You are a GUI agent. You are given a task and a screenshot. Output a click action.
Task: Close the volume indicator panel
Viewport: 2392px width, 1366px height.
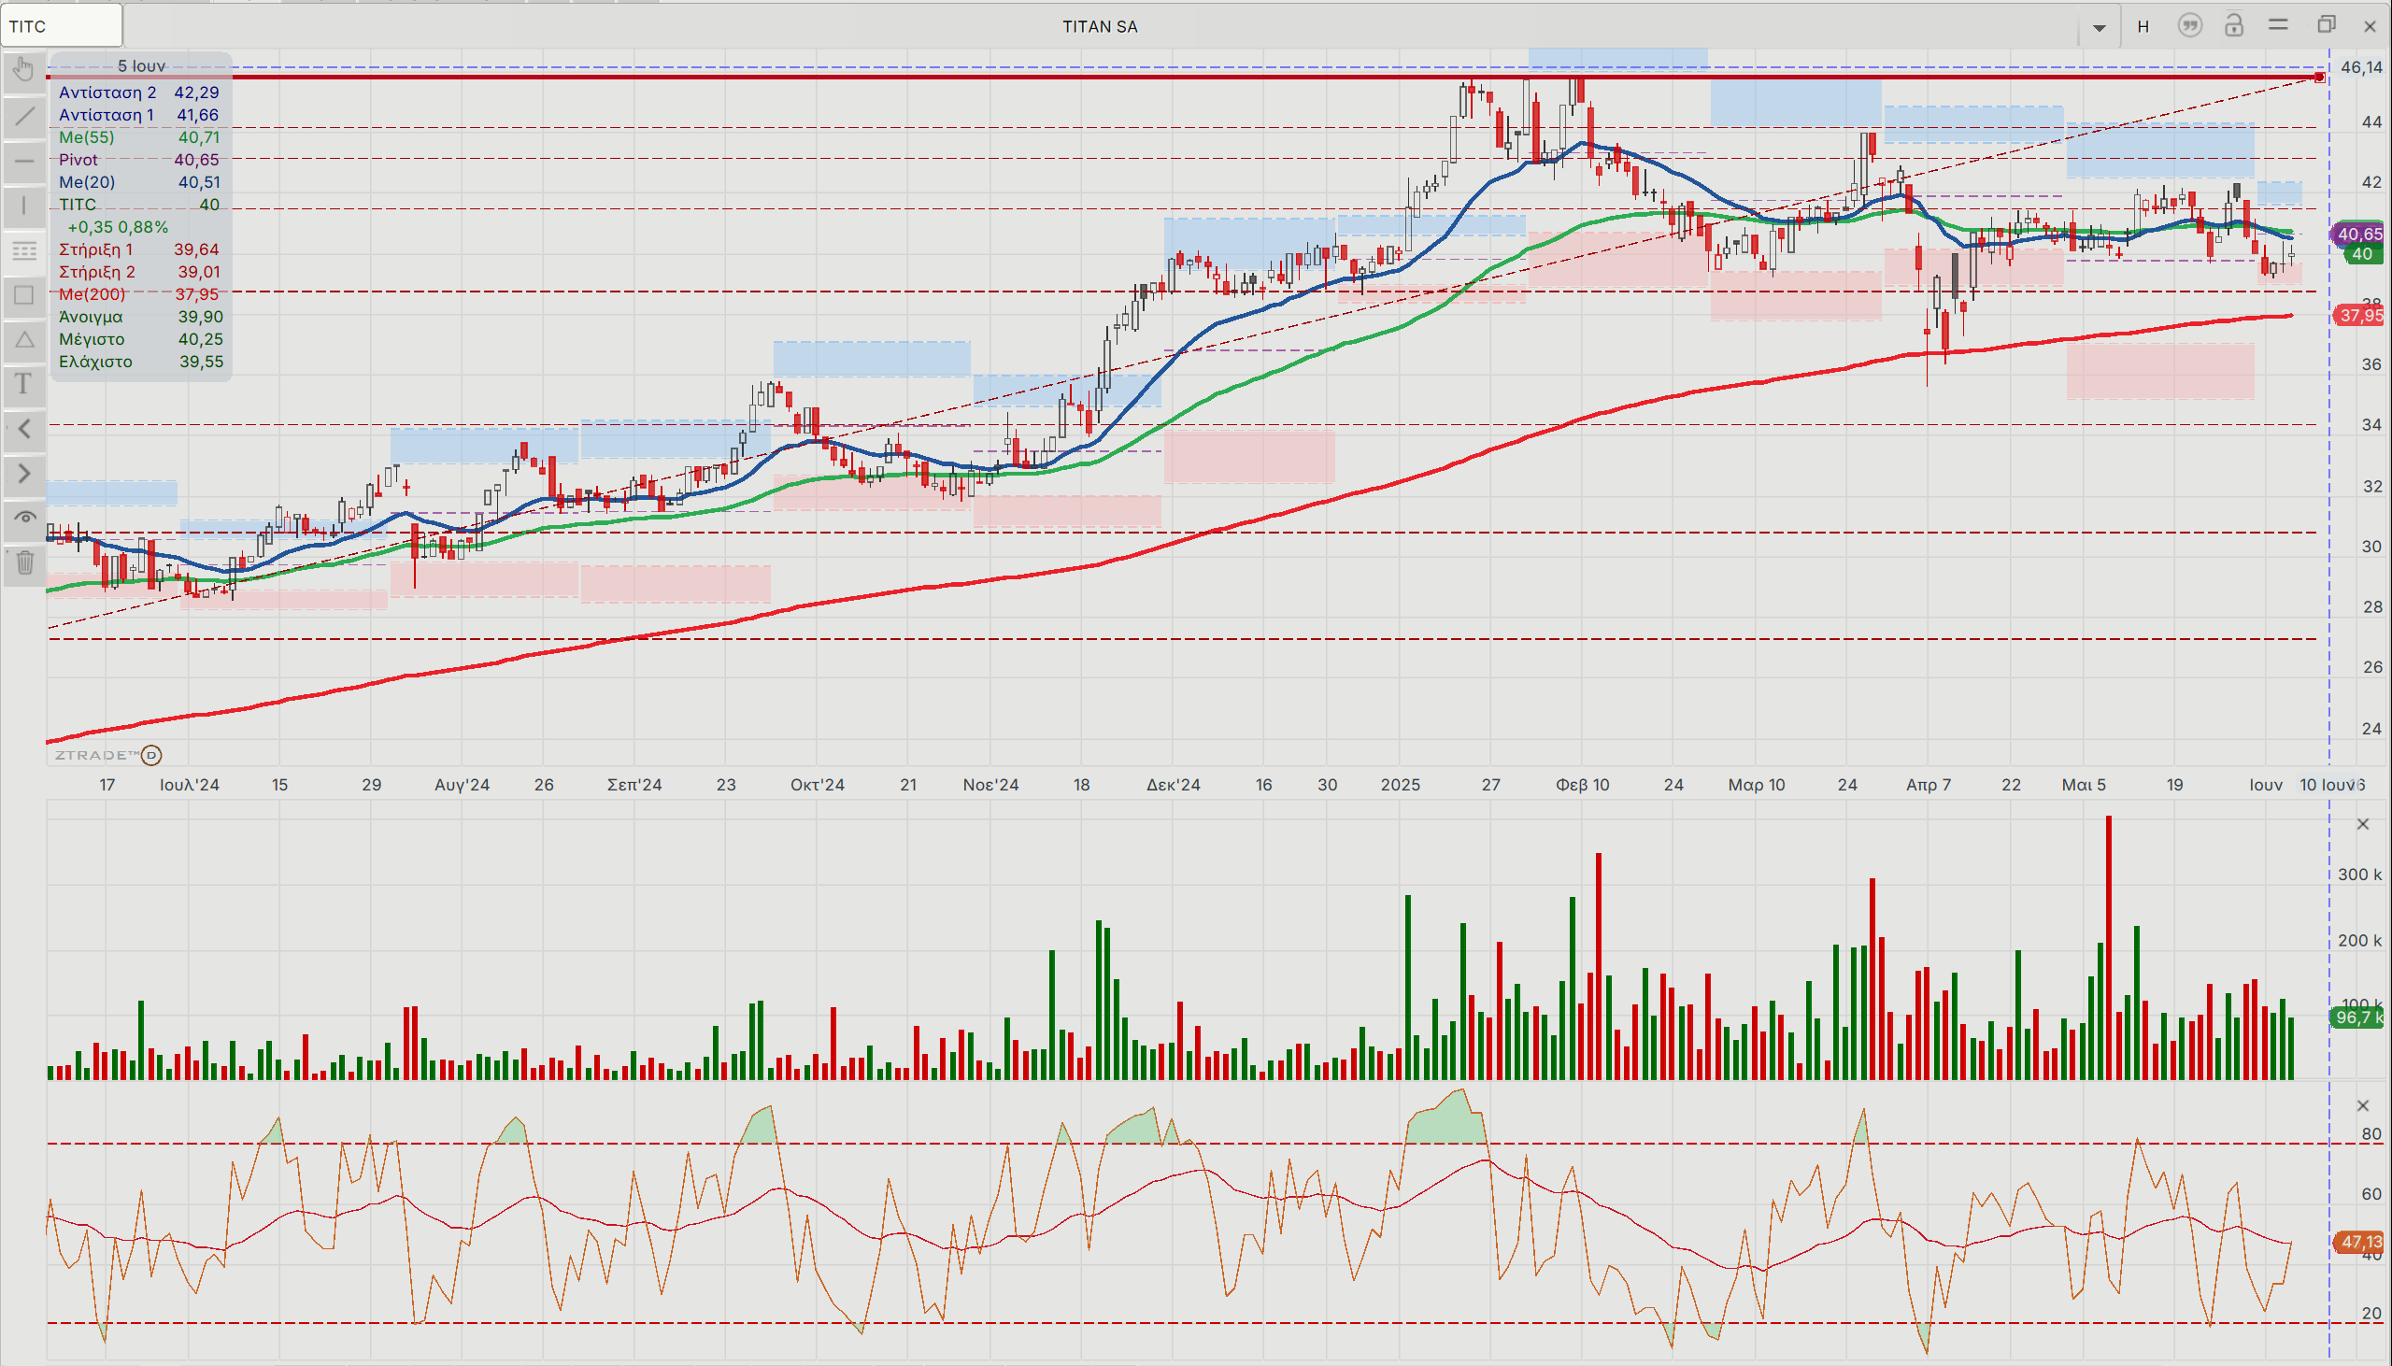point(2363,824)
